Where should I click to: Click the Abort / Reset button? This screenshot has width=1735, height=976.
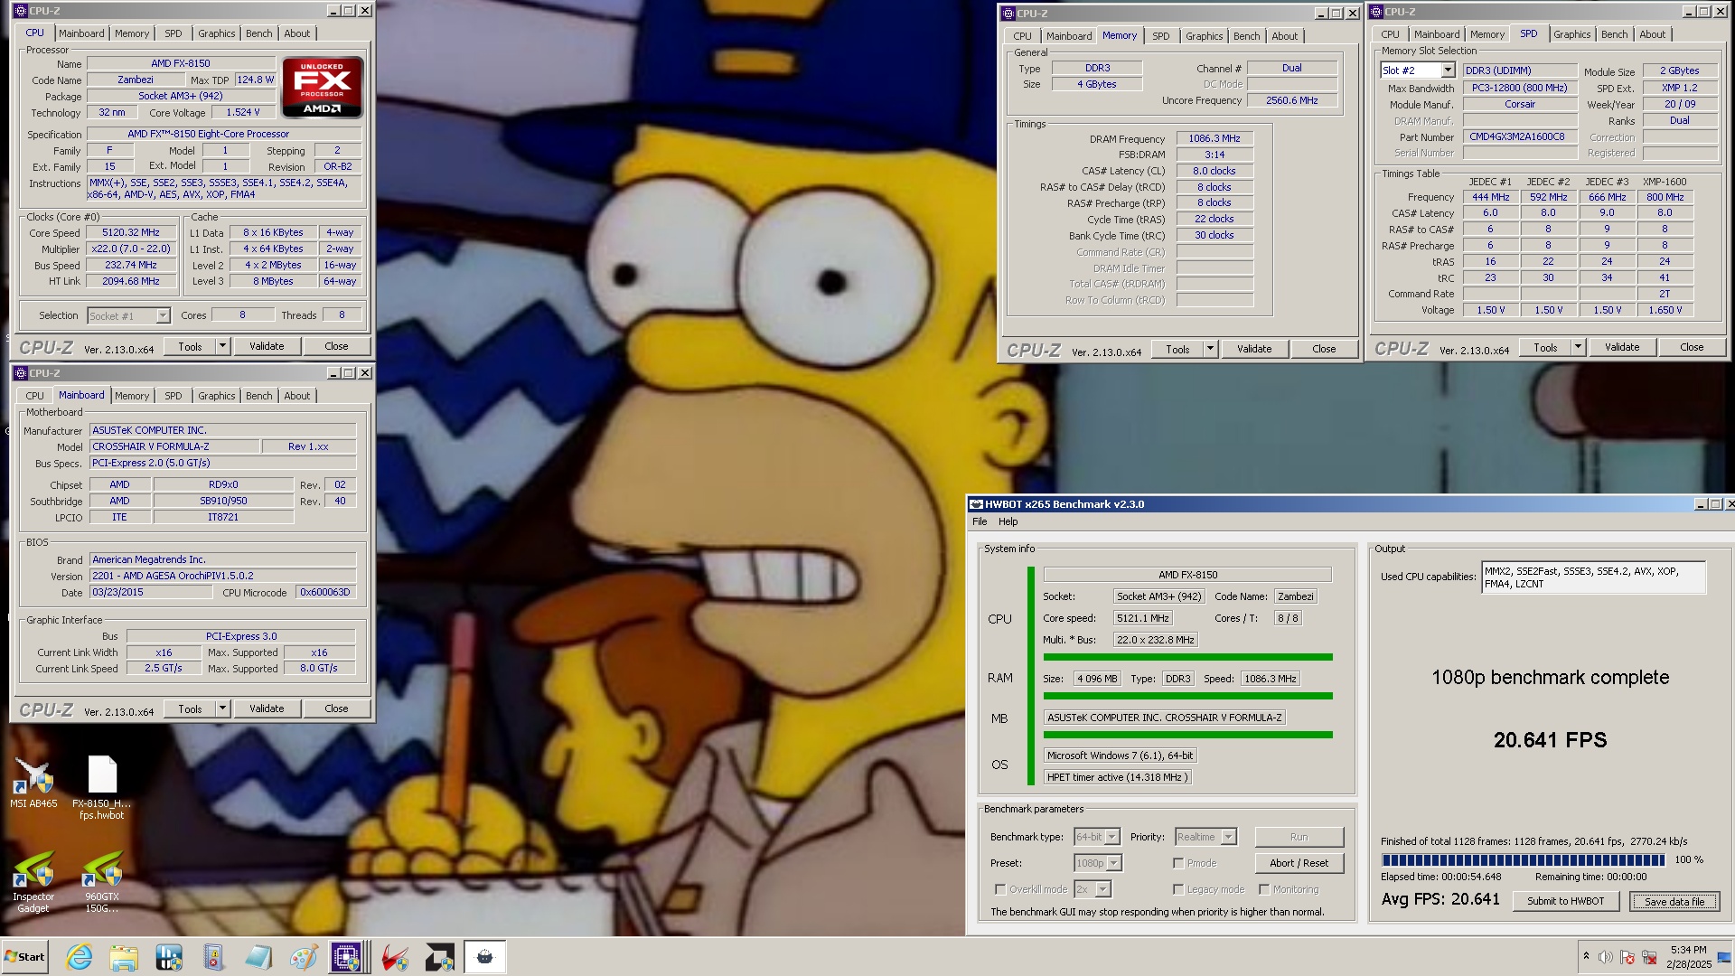1299,863
